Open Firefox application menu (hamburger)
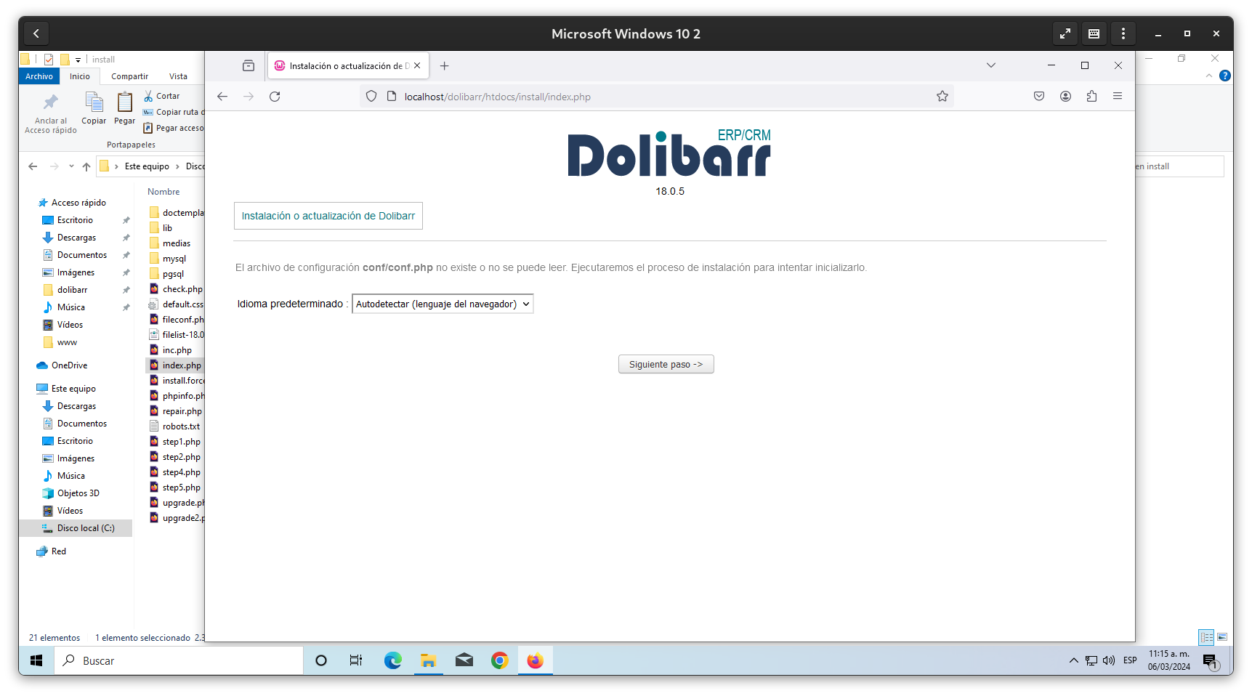Screen dimensions: 1252x696 [1118, 97]
